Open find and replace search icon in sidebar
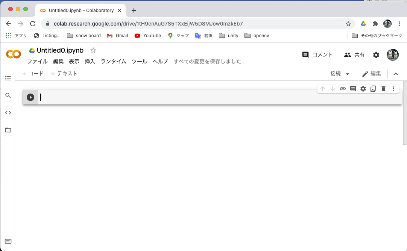 [8, 95]
